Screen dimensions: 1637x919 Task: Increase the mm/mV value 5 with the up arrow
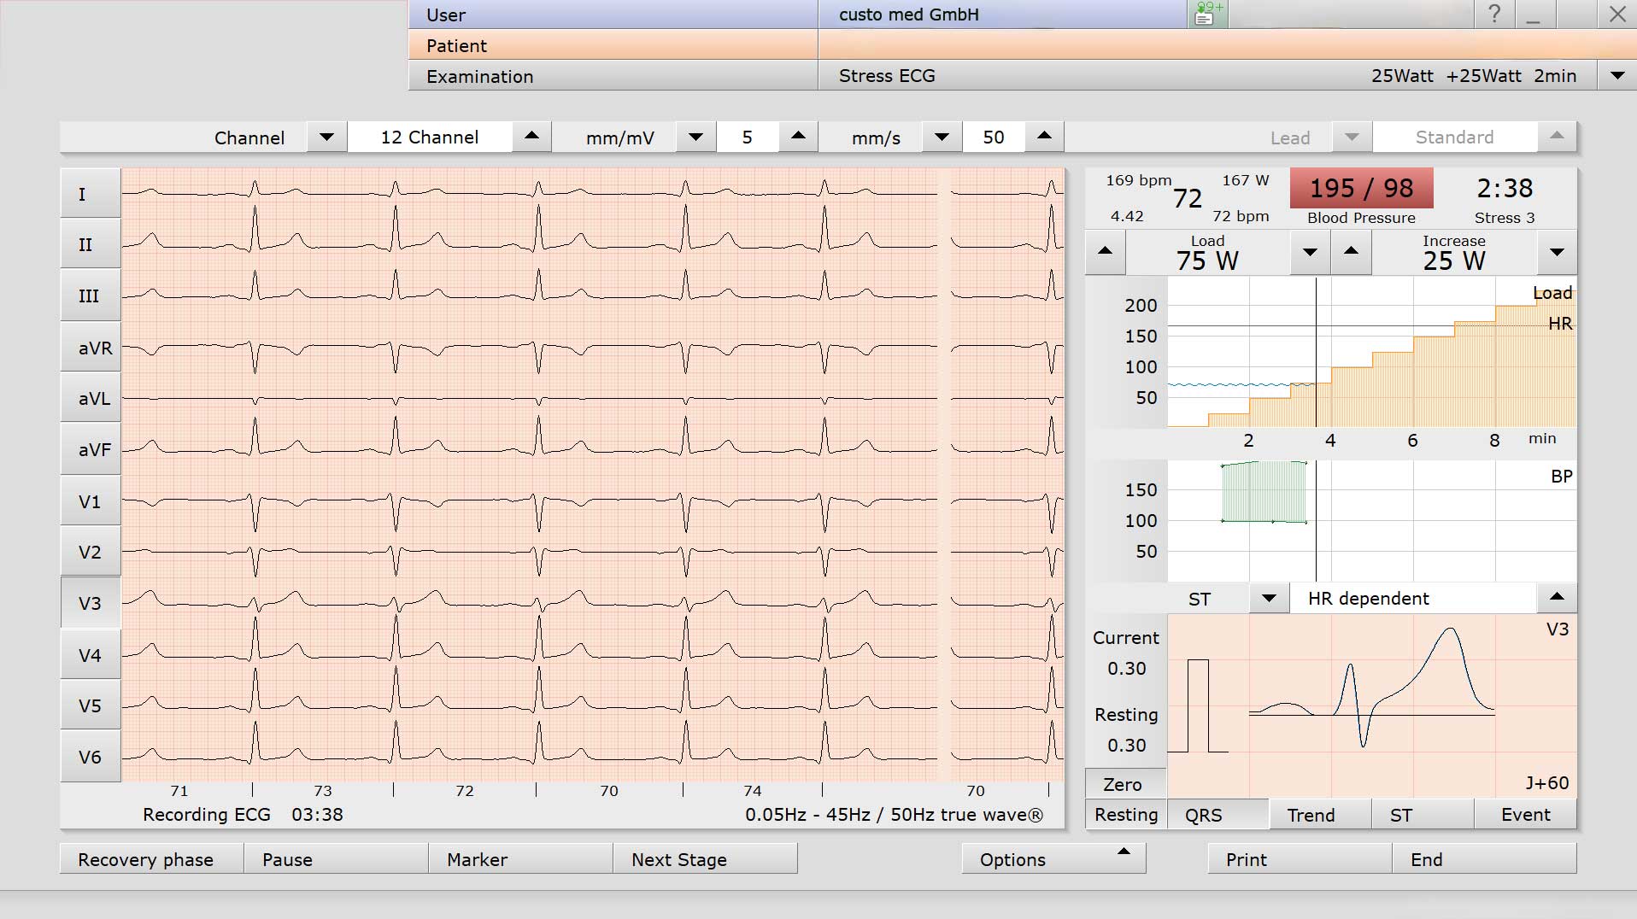[798, 137]
